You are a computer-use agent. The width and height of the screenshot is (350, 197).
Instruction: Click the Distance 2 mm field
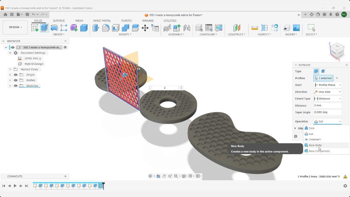(x=328, y=105)
